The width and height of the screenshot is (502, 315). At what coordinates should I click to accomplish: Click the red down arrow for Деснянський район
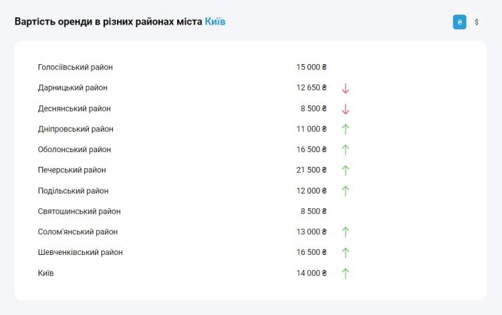point(346,109)
